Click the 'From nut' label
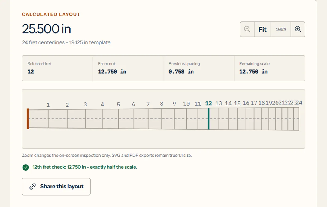Image resolution: width=327 pixels, height=207 pixels. pyautogui.click(x=107, y=64)
